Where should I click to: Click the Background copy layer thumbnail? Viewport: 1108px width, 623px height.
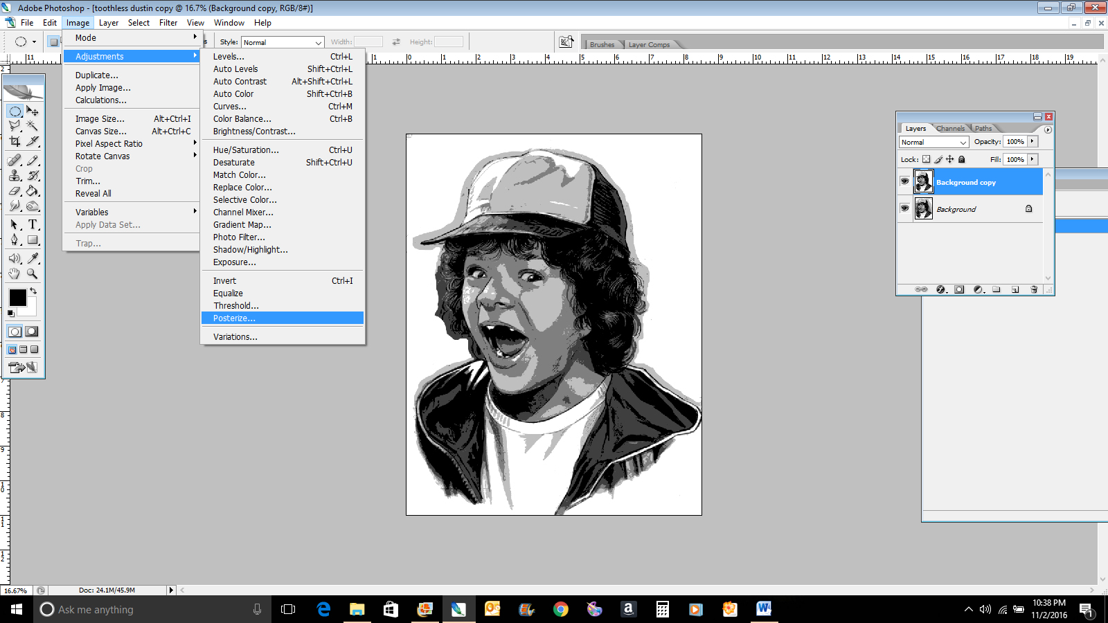923,181
